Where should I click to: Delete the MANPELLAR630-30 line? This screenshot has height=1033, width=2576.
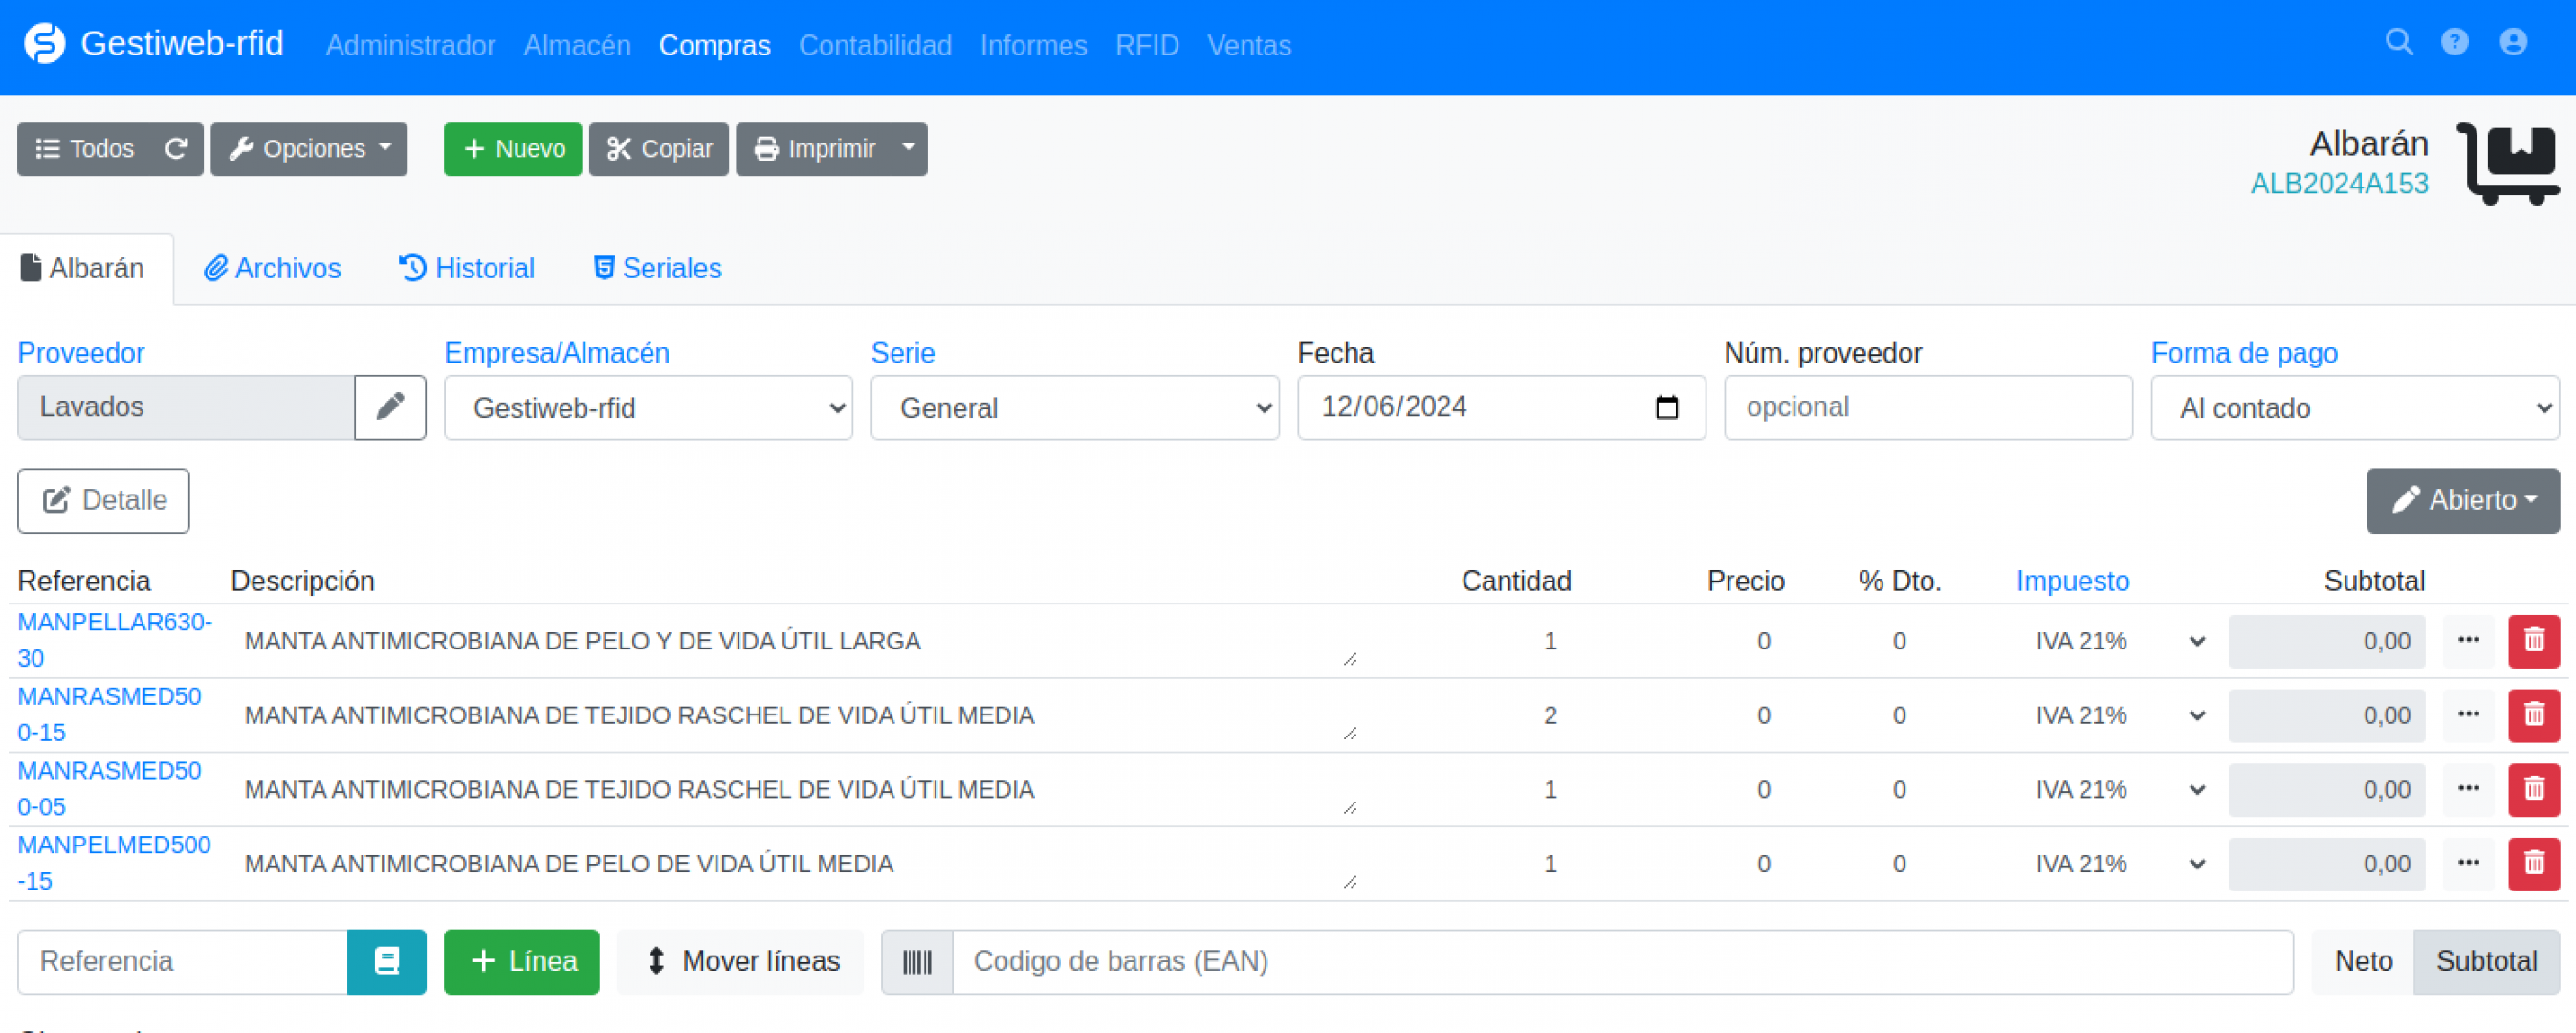coord(2533,641)
